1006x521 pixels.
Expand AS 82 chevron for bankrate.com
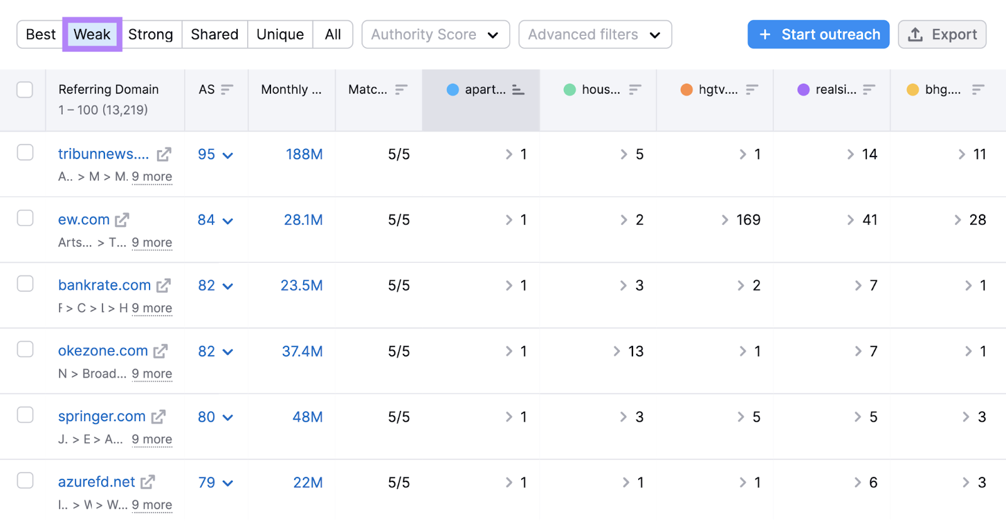[228, 287]
